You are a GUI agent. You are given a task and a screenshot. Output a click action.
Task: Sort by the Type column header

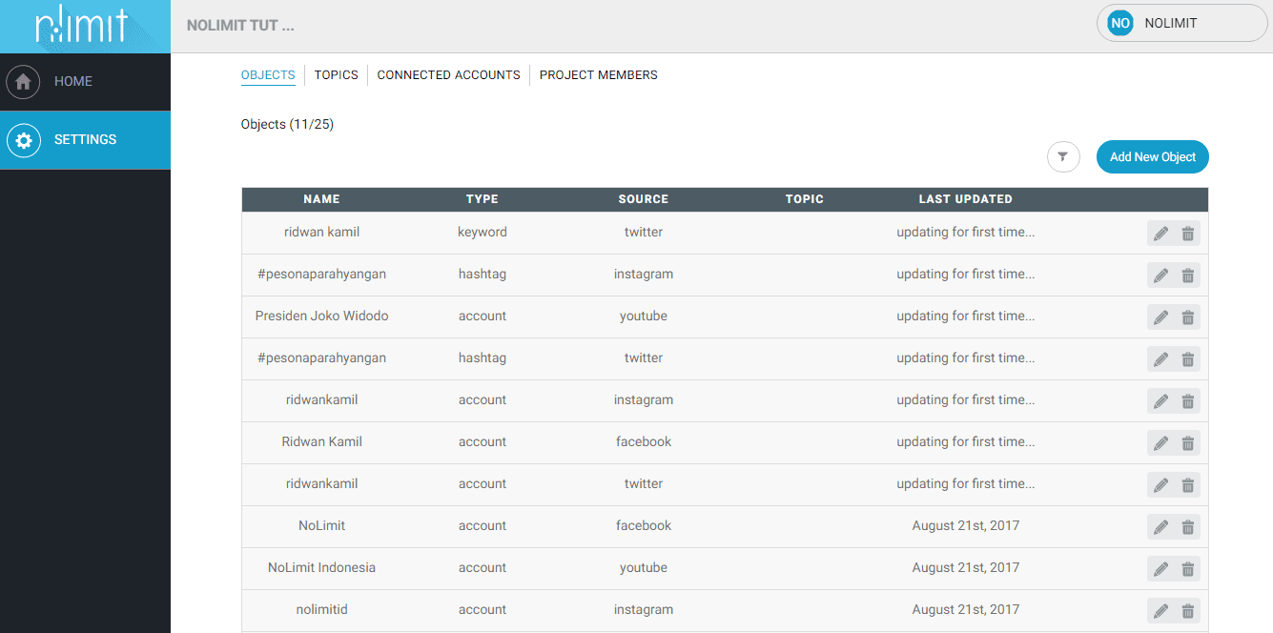(483, 199)
